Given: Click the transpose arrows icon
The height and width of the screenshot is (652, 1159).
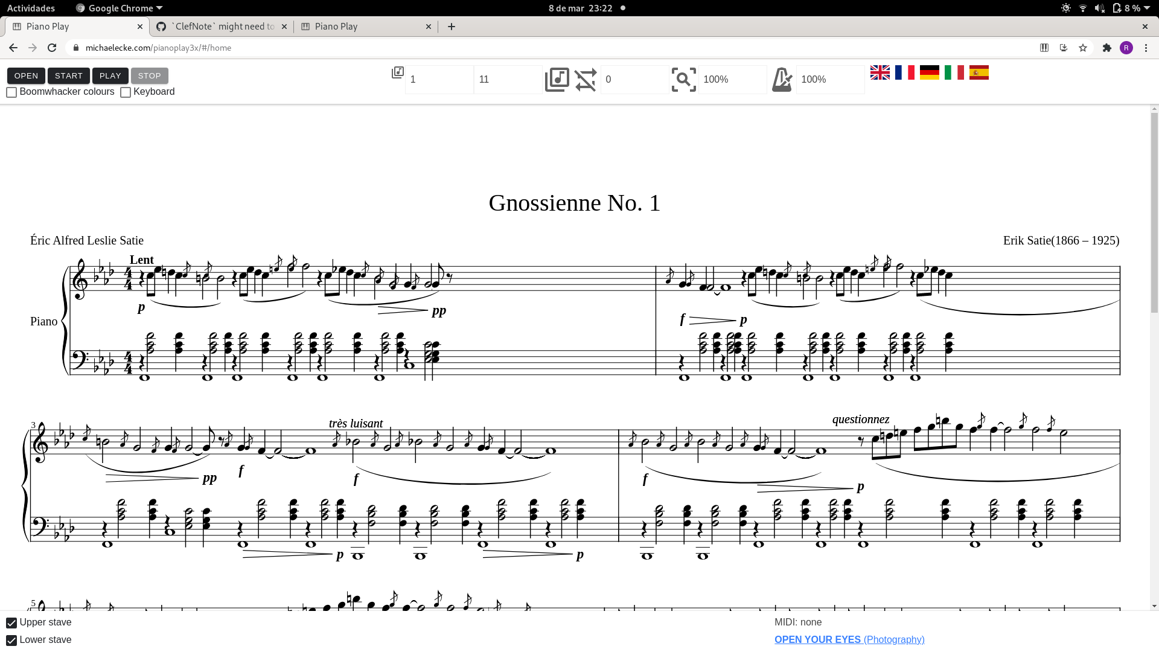Looking at the screenshot, I should tap(586, 80).
